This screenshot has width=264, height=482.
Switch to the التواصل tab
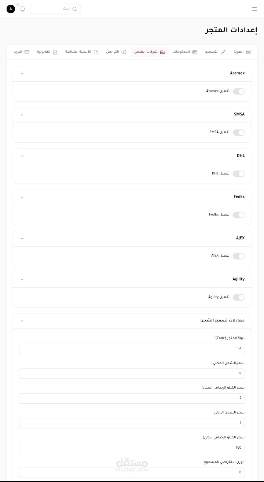tap(116, 52)
